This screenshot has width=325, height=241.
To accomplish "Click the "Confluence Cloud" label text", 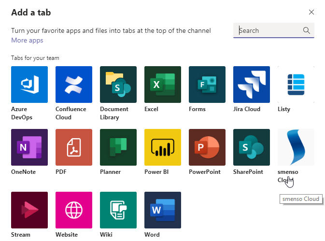I will pos(71,113).
